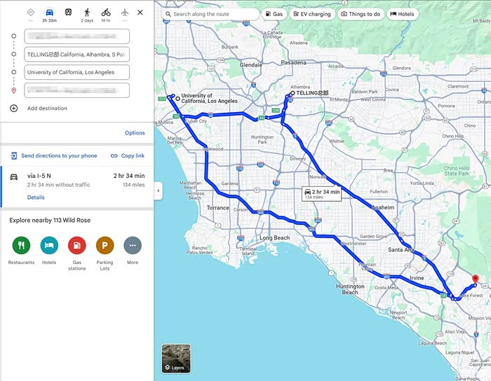Click the UCLA waypoint marker on map
Viewport: 491px width, 381px height.
click(x=177, y=99)
